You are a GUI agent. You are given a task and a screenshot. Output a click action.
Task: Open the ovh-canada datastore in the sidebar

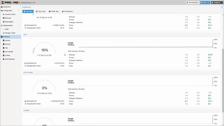[9, 51]
